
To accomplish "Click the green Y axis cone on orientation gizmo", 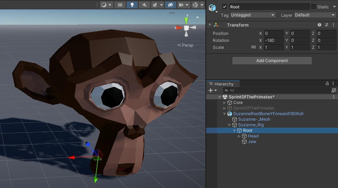I will [x=186, y=21].
